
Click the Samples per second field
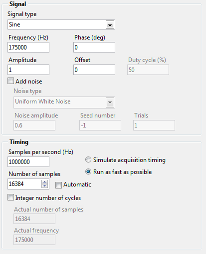[28, 162]
